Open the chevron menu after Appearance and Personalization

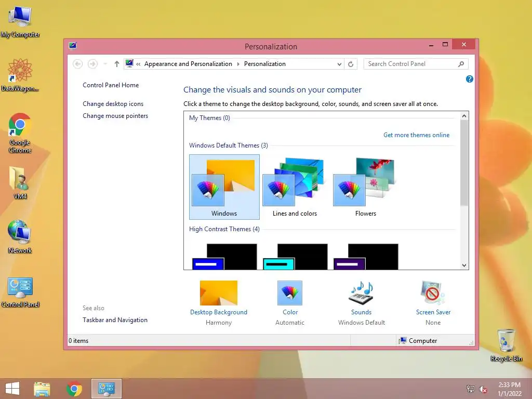(238, 64)
